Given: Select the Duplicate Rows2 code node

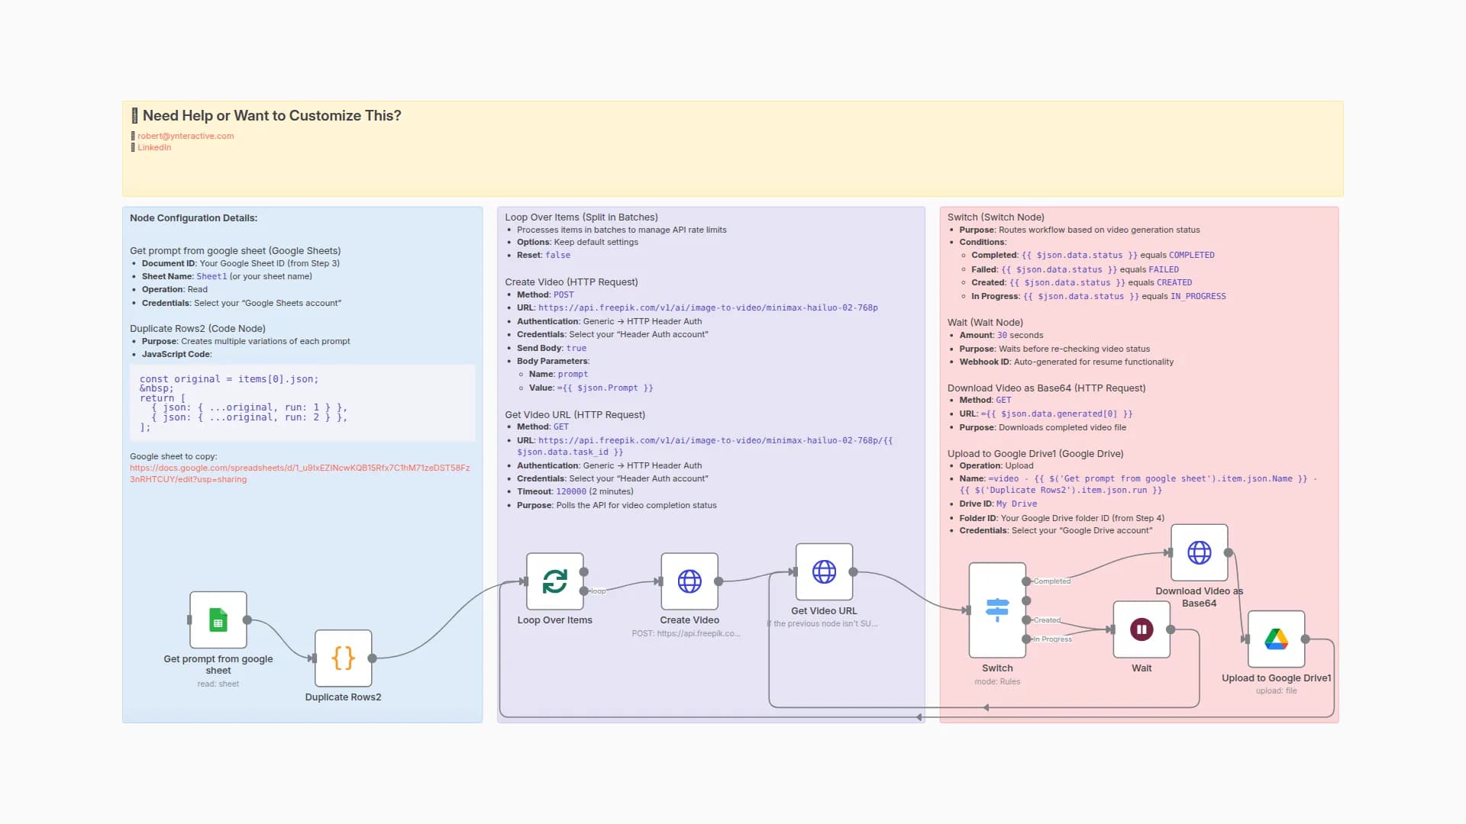Looking at the screenshot, I should [x=343, y=658].
